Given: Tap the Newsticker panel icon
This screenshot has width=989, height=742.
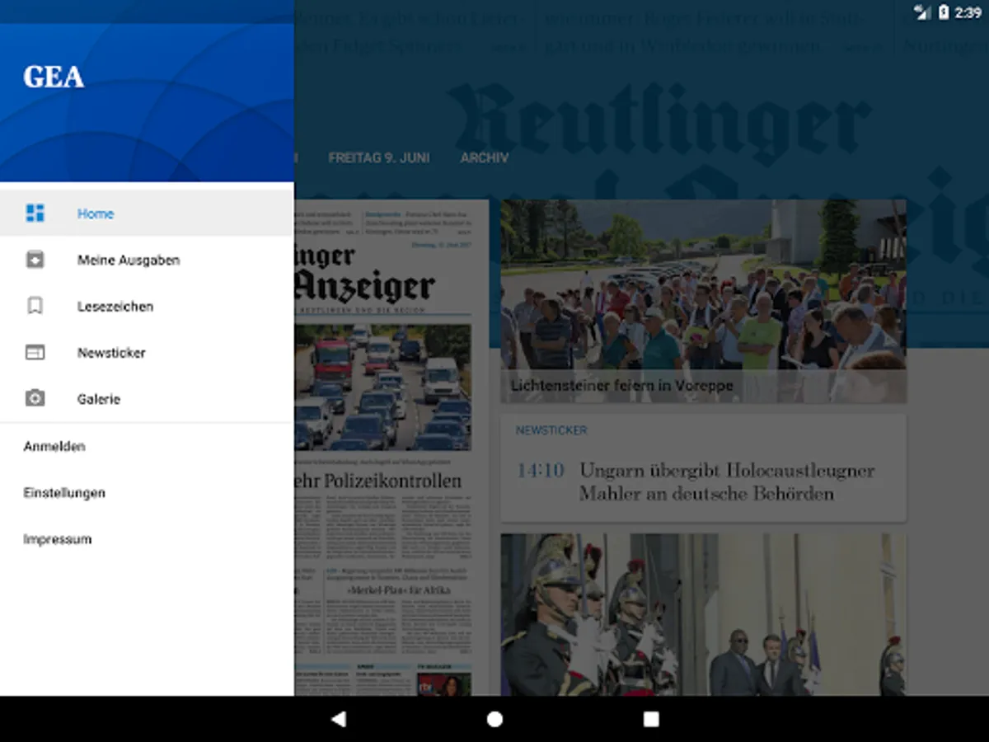Looking at the screenshot, I should (35, 352).
